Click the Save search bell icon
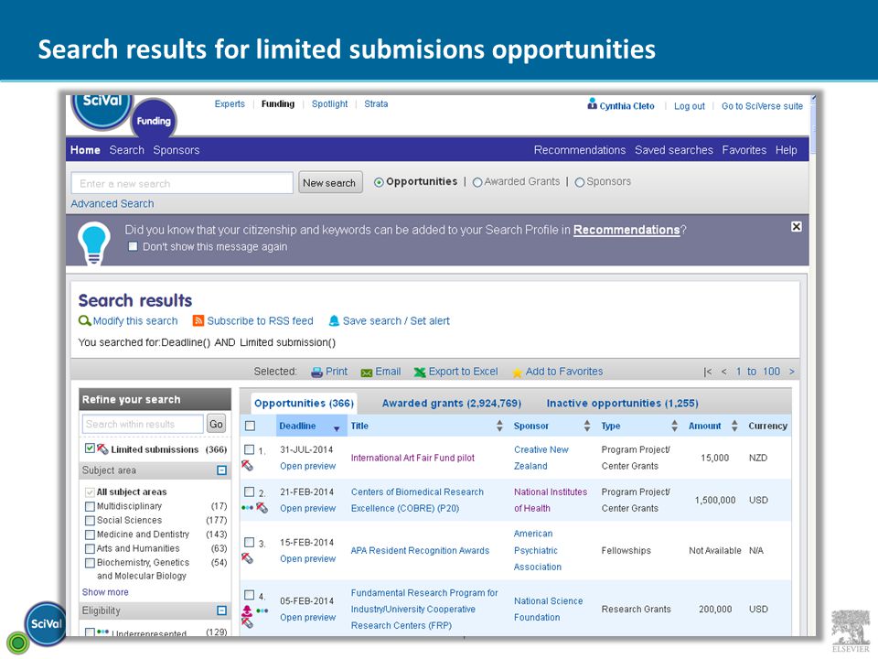Screen dimensions: 878x659 pyautogui.click(x=335, y=320)
